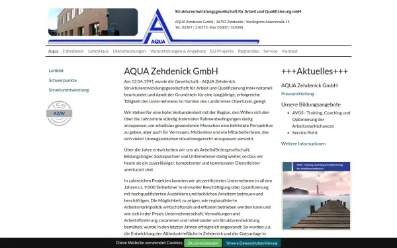Open the Fahrdienst menu item
The width and height of the screenshot is (397, 248).
[x=73, y=51]
